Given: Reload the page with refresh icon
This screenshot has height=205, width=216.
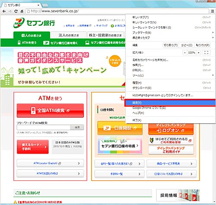Looking at the screenshot, I should tap(16, 11).
